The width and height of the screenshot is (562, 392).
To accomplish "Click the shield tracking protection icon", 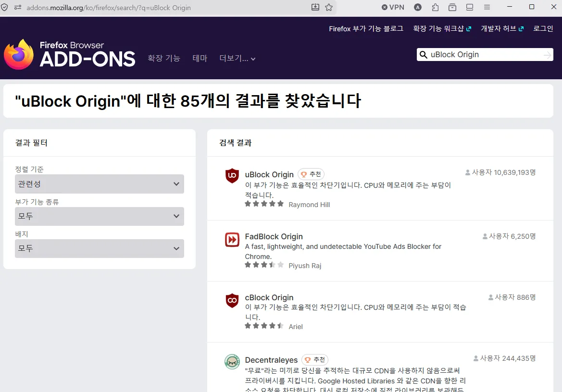I will tap(4, 7).
